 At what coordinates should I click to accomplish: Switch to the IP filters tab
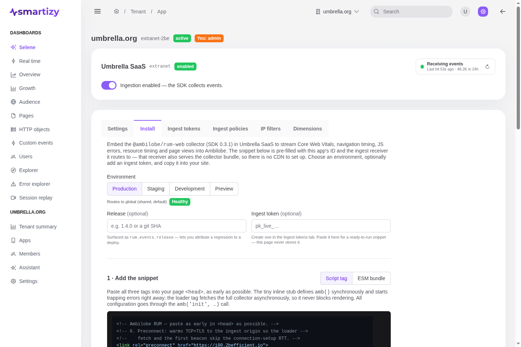pos(271,129)
